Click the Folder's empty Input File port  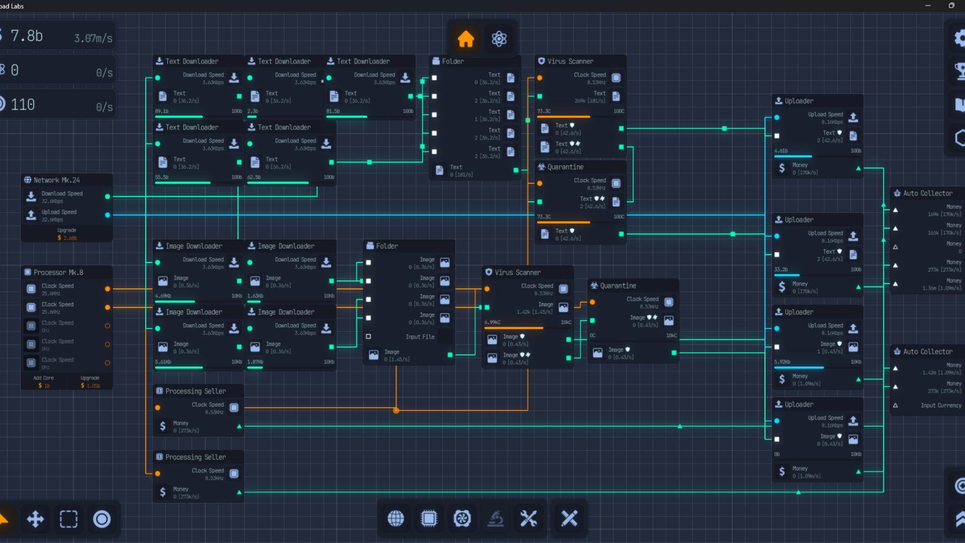tap(368, 336)
